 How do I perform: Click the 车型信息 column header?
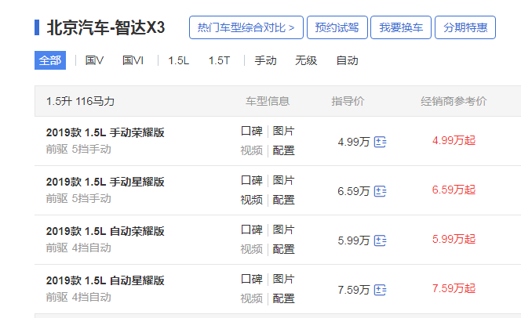268,101
